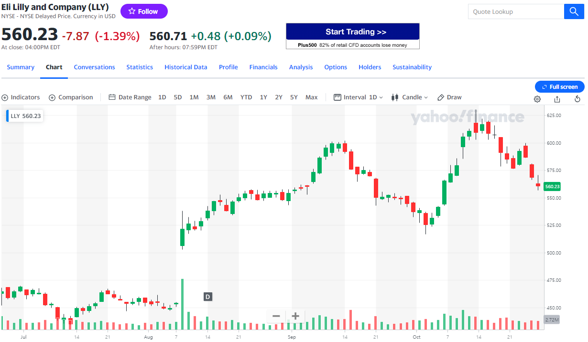Open the Financials tab
This screenshot has width=588, height=342.
coord(263,67)
